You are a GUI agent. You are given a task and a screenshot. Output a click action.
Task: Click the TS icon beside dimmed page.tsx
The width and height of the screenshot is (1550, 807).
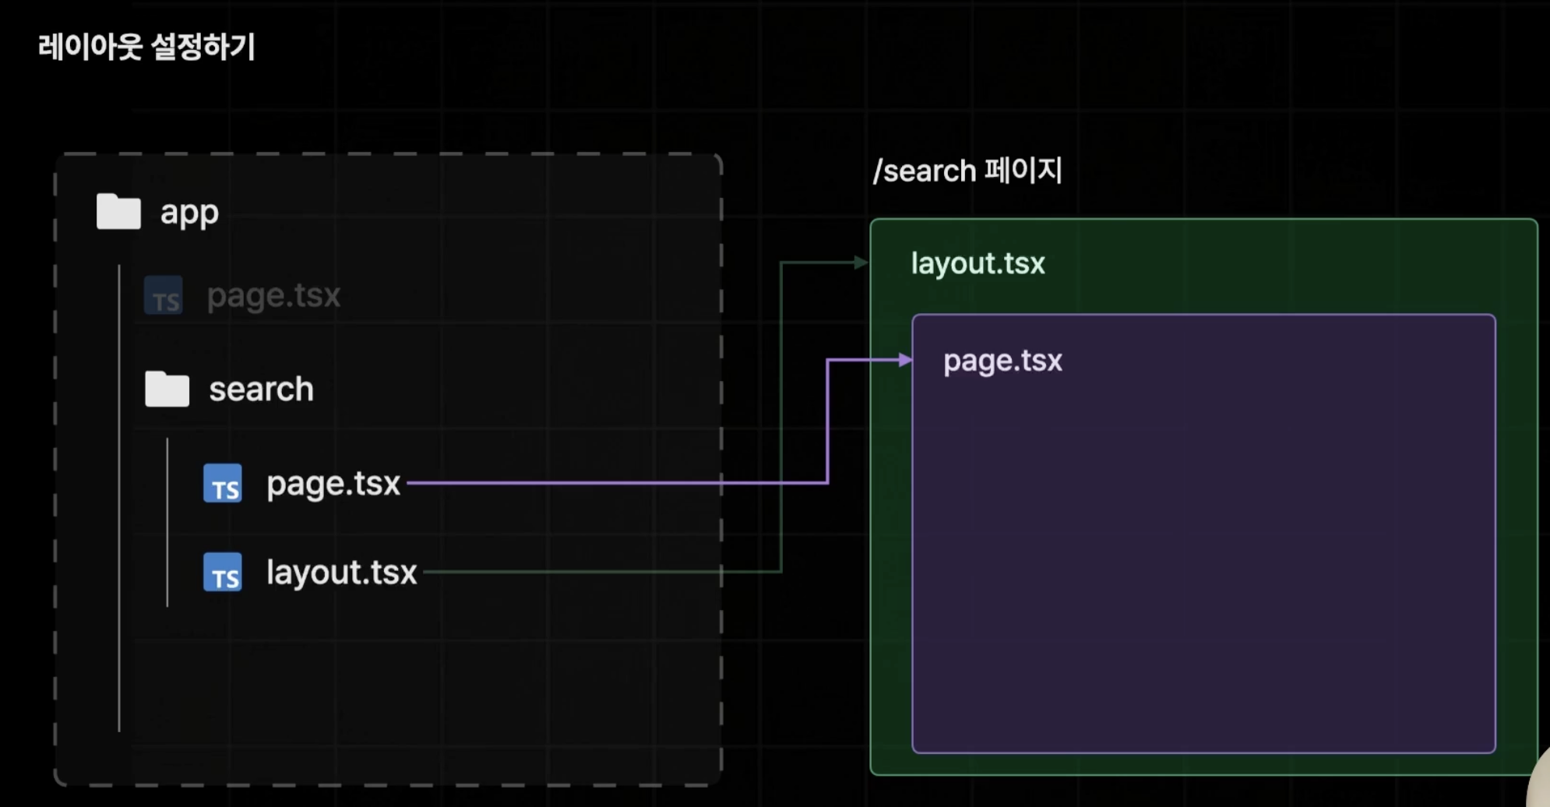(164, 295)
